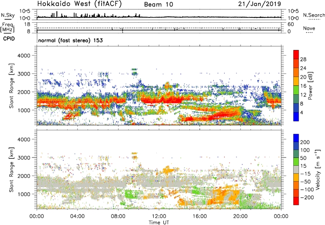This screenshot has height=225, width=325.
Task: Click the 08:00 time tick label
Action: tap(118, 216)
